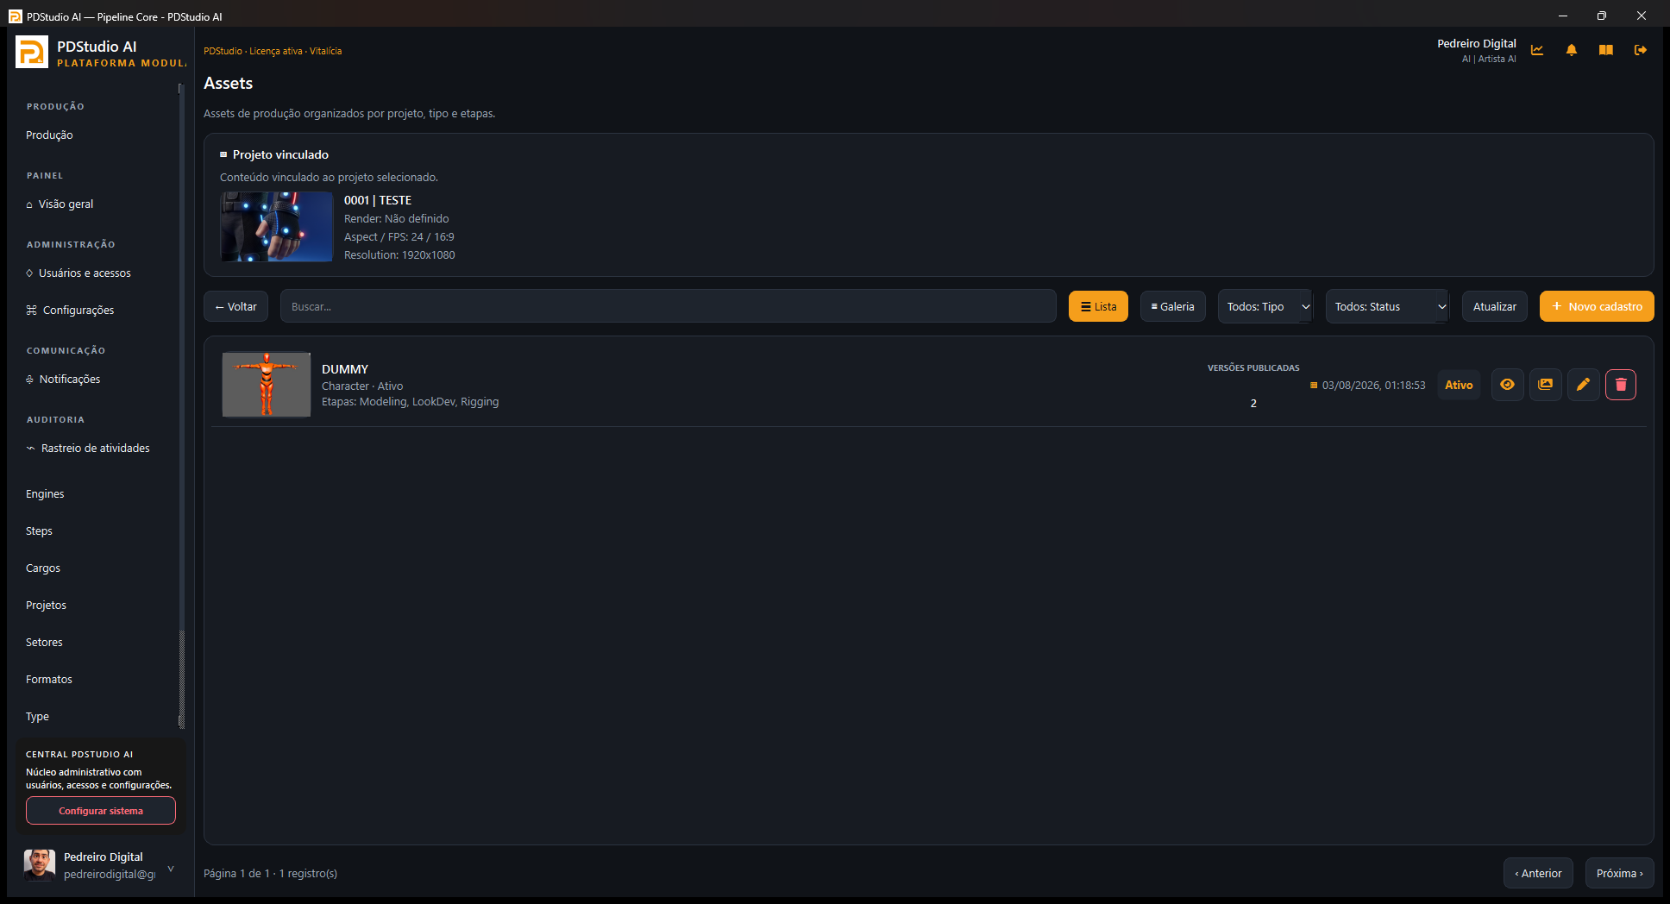1670x904 pixels.
Task: Open Setores in the sidebar
Action: coord(44,642)
